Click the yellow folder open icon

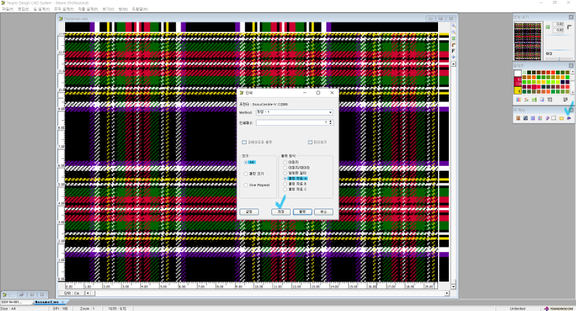561,118
